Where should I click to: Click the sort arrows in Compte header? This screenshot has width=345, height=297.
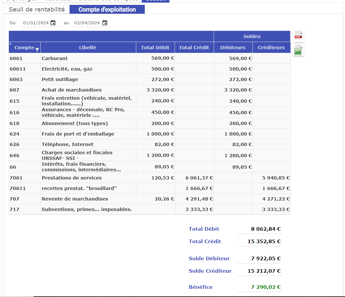tap(10, 44)
